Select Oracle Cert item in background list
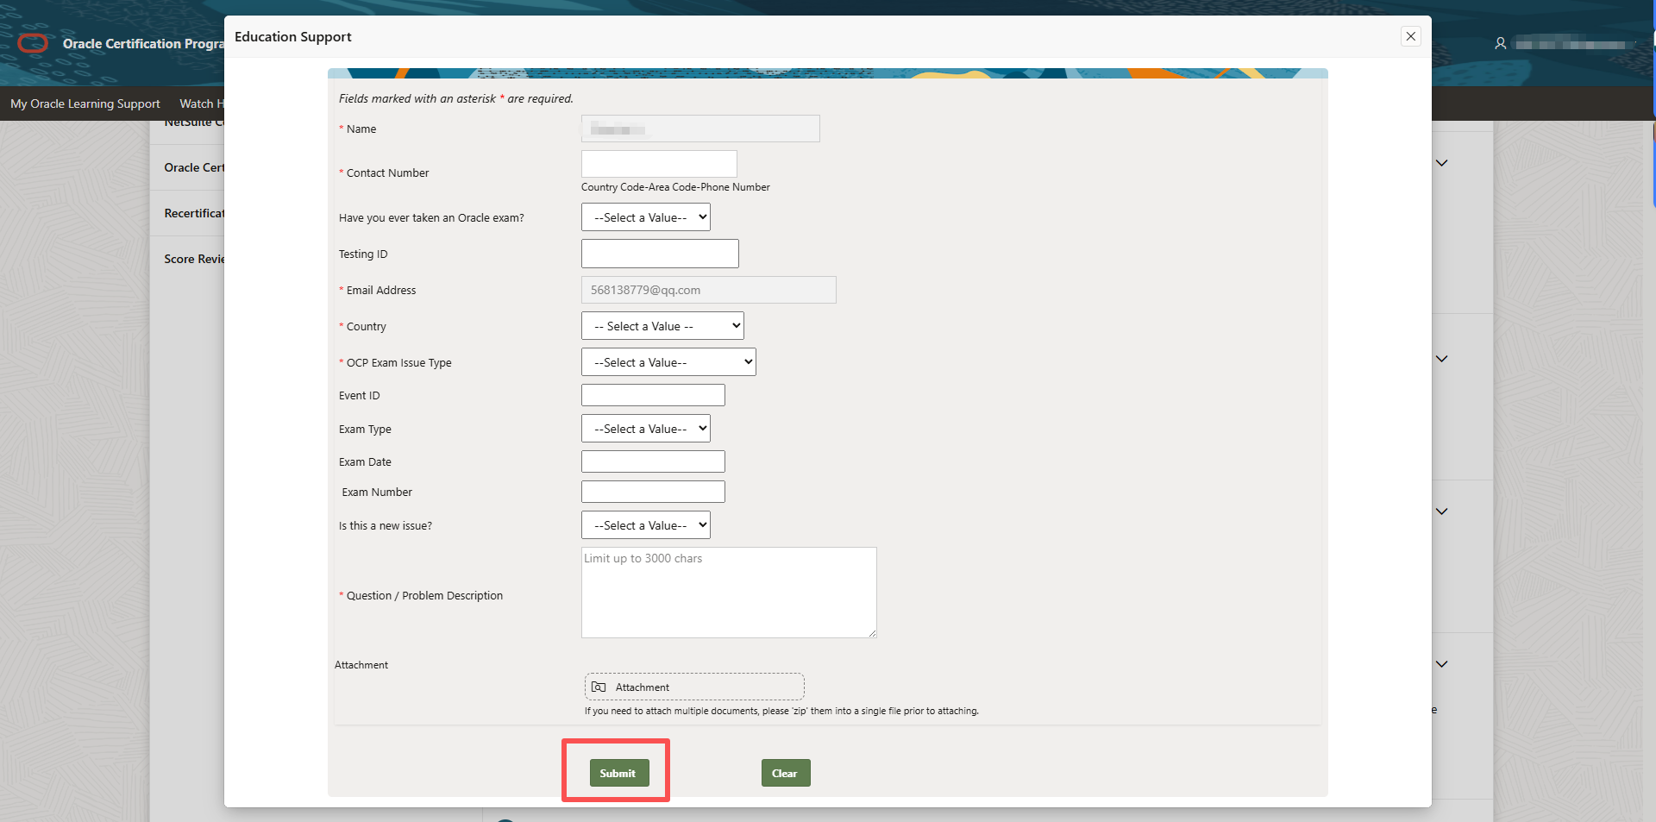 pos(194,167)
